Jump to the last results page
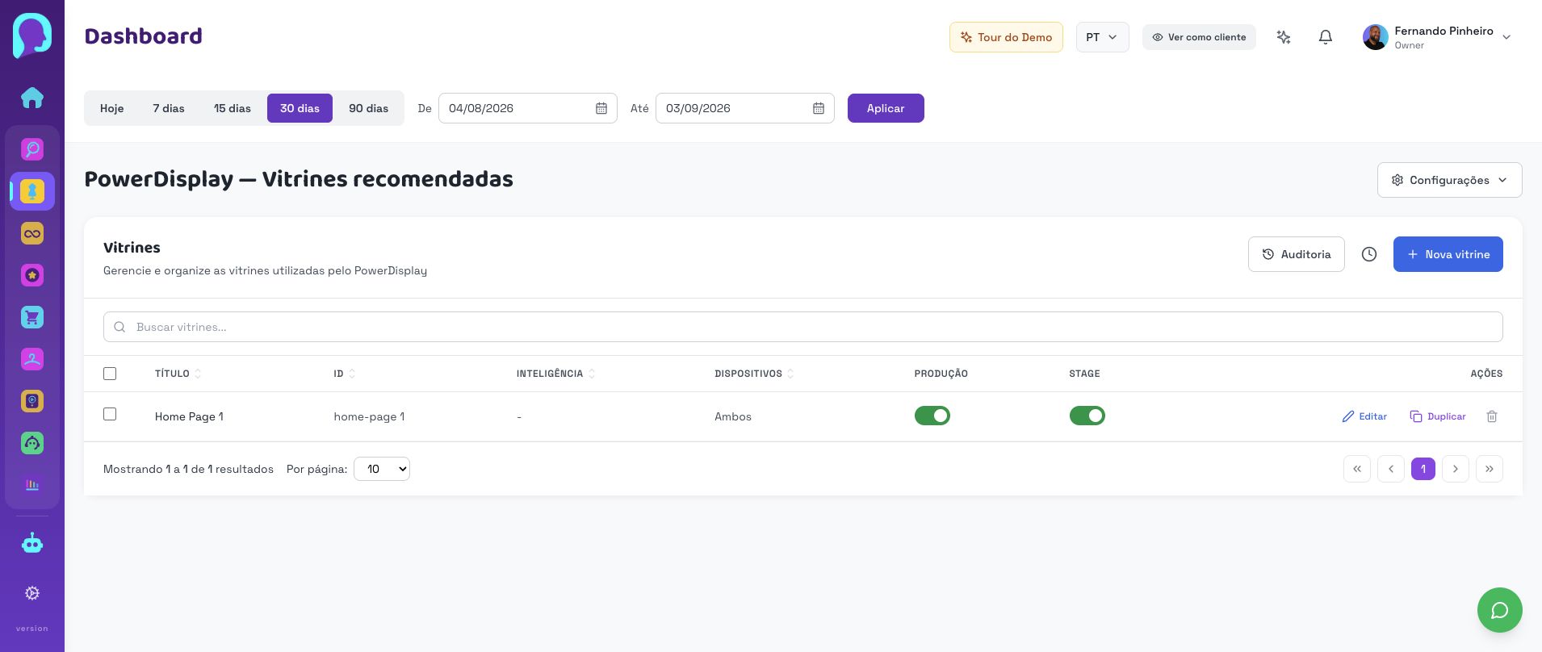Image resolution: width=1542 pixels, height=652 pixels. (x=1490, y=469)
